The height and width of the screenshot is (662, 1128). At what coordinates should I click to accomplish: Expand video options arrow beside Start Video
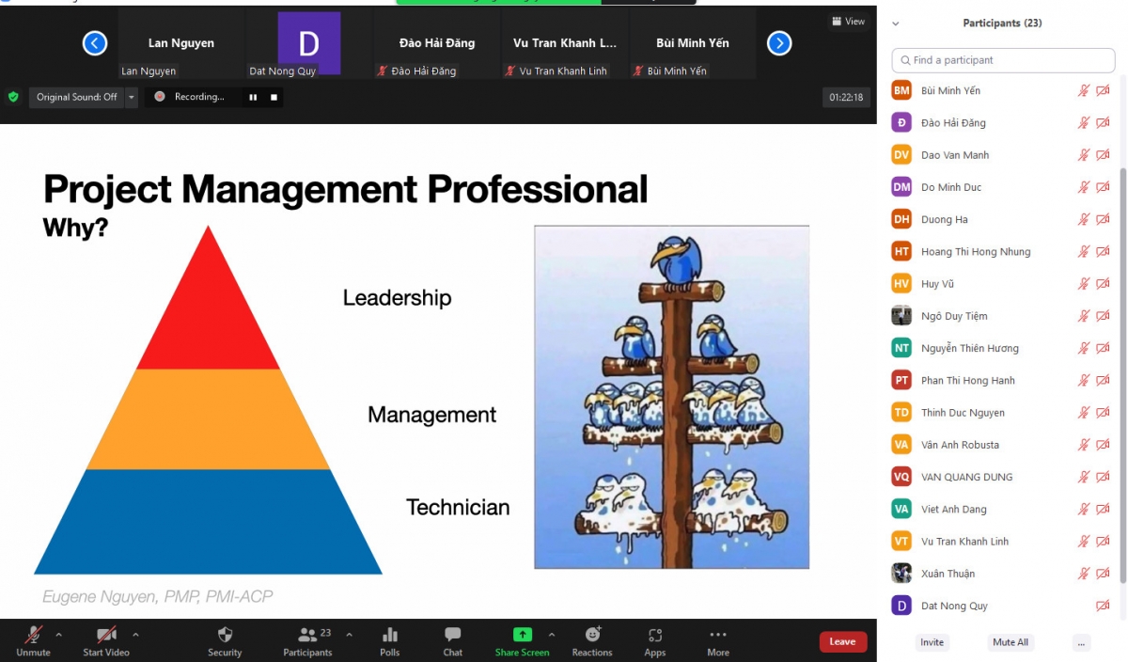click(135, 634)
